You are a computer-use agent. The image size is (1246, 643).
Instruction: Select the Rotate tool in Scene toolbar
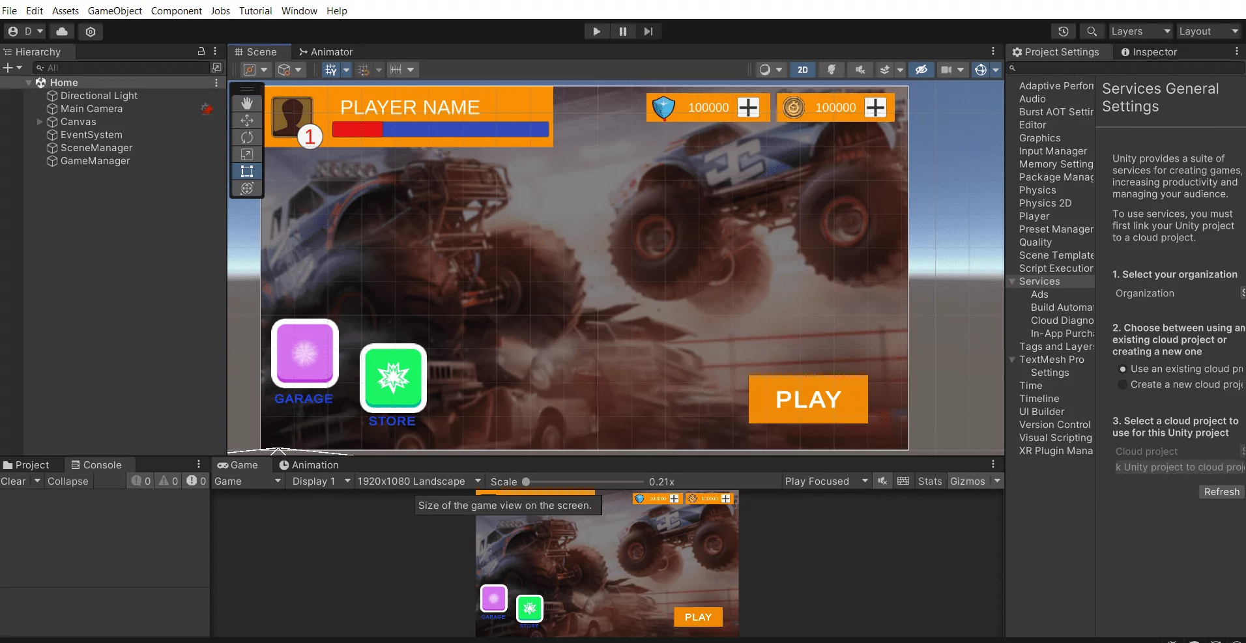[247, 137]
